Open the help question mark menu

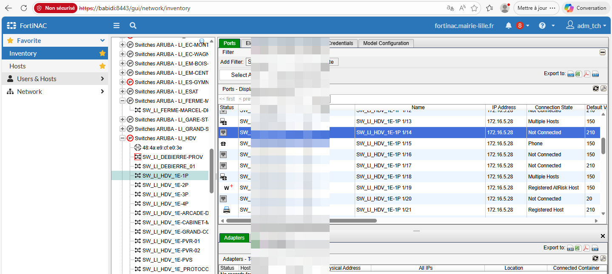tap(542, 25)
